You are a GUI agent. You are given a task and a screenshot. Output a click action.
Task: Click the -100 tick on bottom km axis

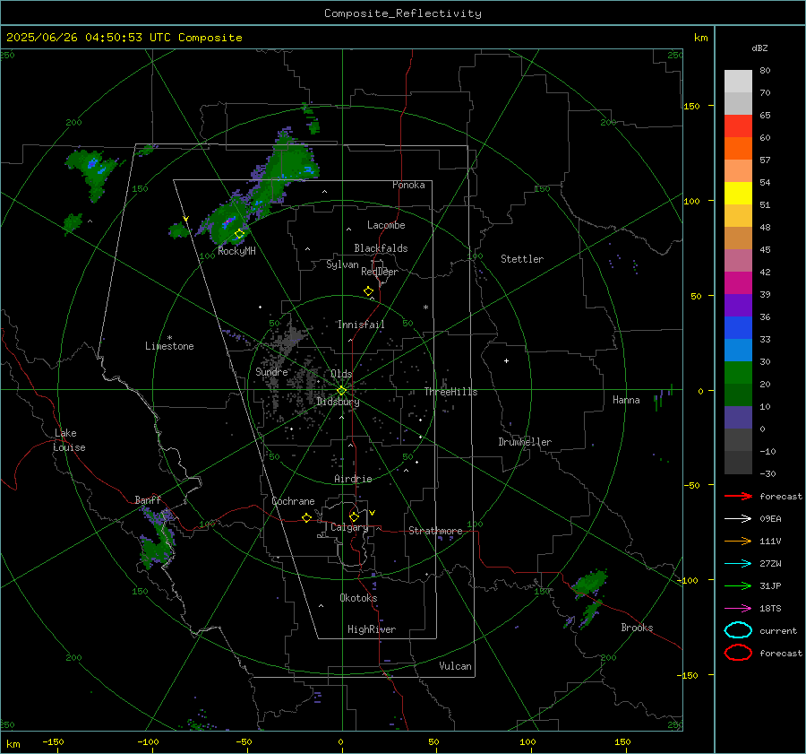(x=148, y=741)
